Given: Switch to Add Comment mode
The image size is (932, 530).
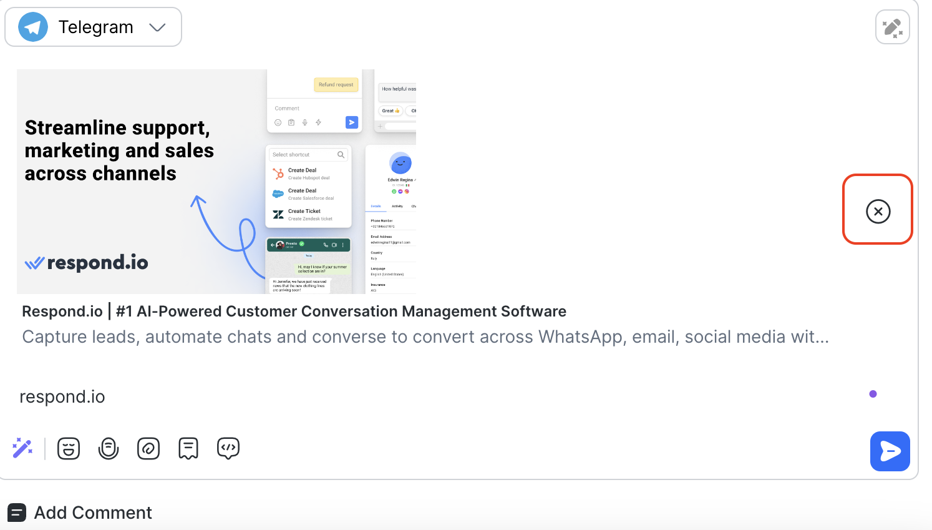Looking at the screenshot, I should 92,513.
